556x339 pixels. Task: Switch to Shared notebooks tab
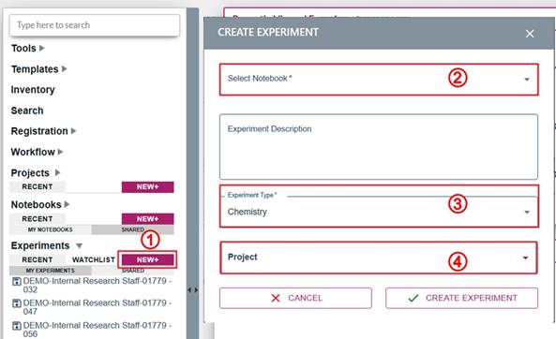click(x=132, y=229)
